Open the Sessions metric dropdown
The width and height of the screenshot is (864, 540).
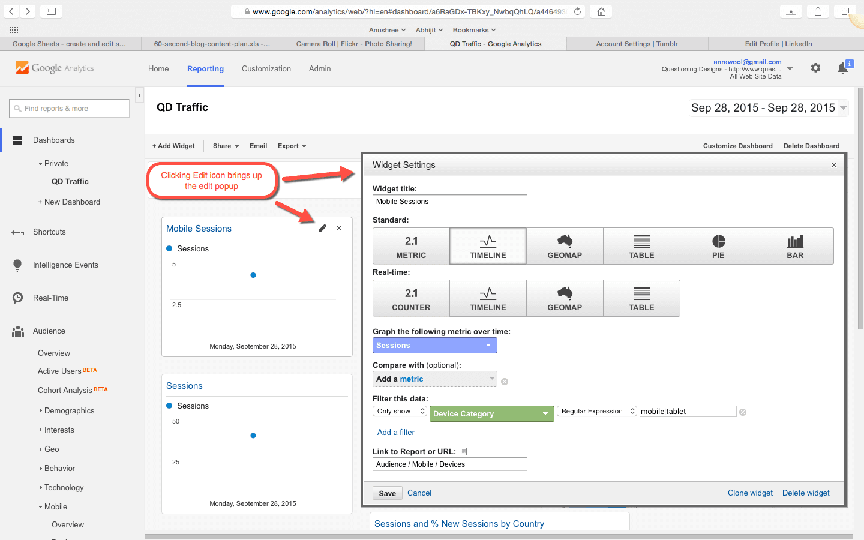pos(435,346)
